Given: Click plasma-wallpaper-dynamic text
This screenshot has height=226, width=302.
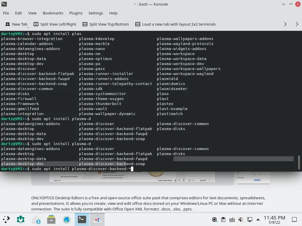Looking at the screenshot, I should pyautogui.click(x=107, y=114).
